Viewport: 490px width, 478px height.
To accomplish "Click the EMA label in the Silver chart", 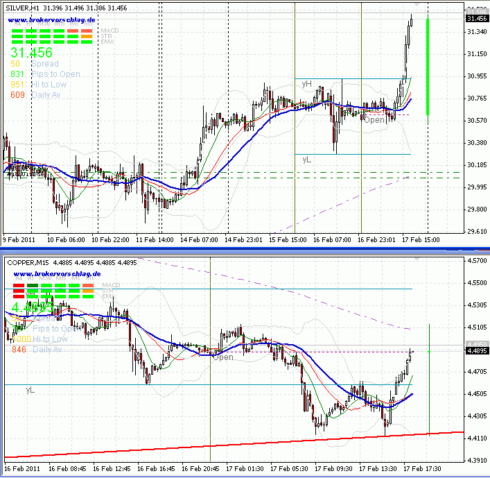I will [x=107, y=42].
